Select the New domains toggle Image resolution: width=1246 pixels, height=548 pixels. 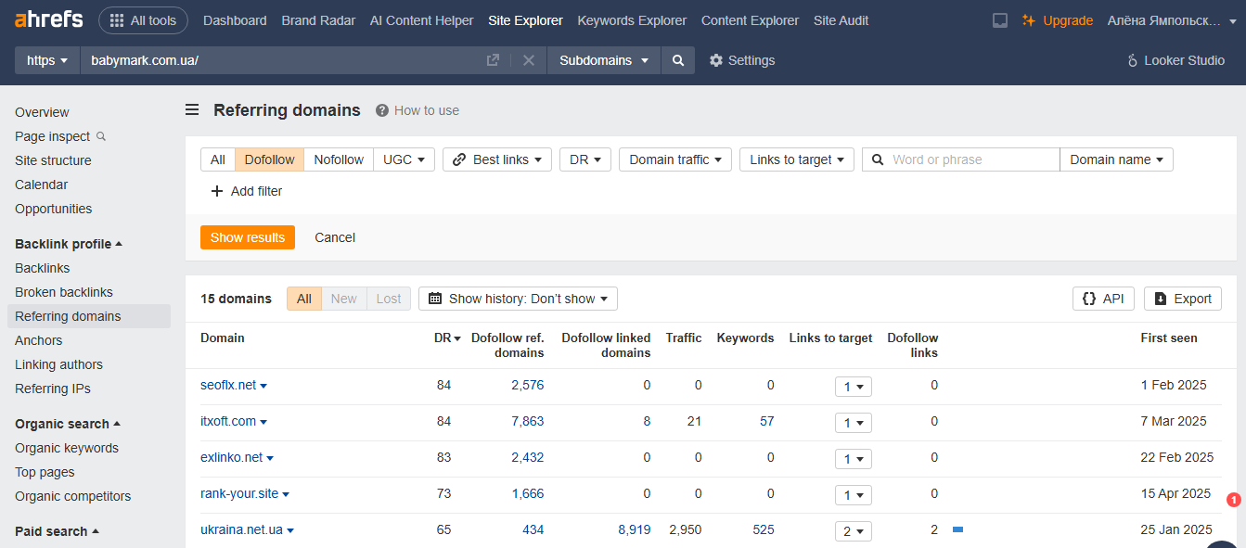[344, 299]
